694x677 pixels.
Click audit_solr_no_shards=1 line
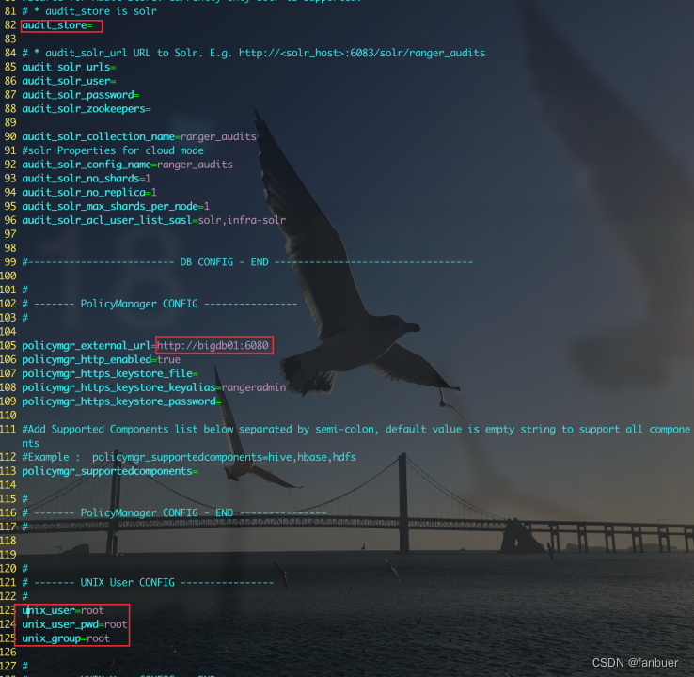point(87,179)
